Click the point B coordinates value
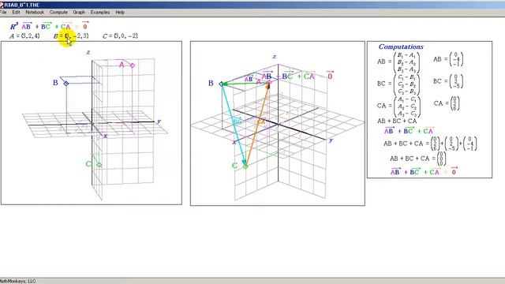505x284 pixels. coord(77,35)
